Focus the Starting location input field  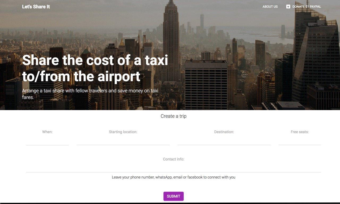click(x=123, y=141)
